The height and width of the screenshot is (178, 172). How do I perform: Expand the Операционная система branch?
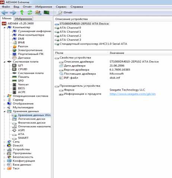point(4,96)
